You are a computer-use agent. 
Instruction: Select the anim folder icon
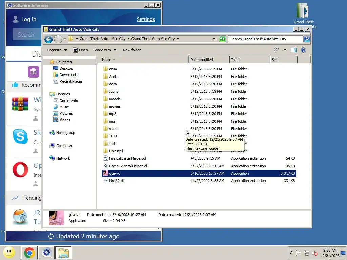(106, 69)
